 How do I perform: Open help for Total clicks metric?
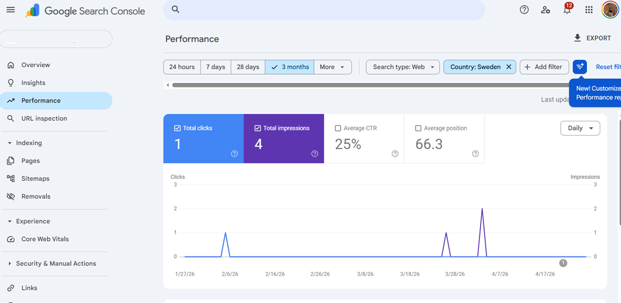click(x=234, y=154)
